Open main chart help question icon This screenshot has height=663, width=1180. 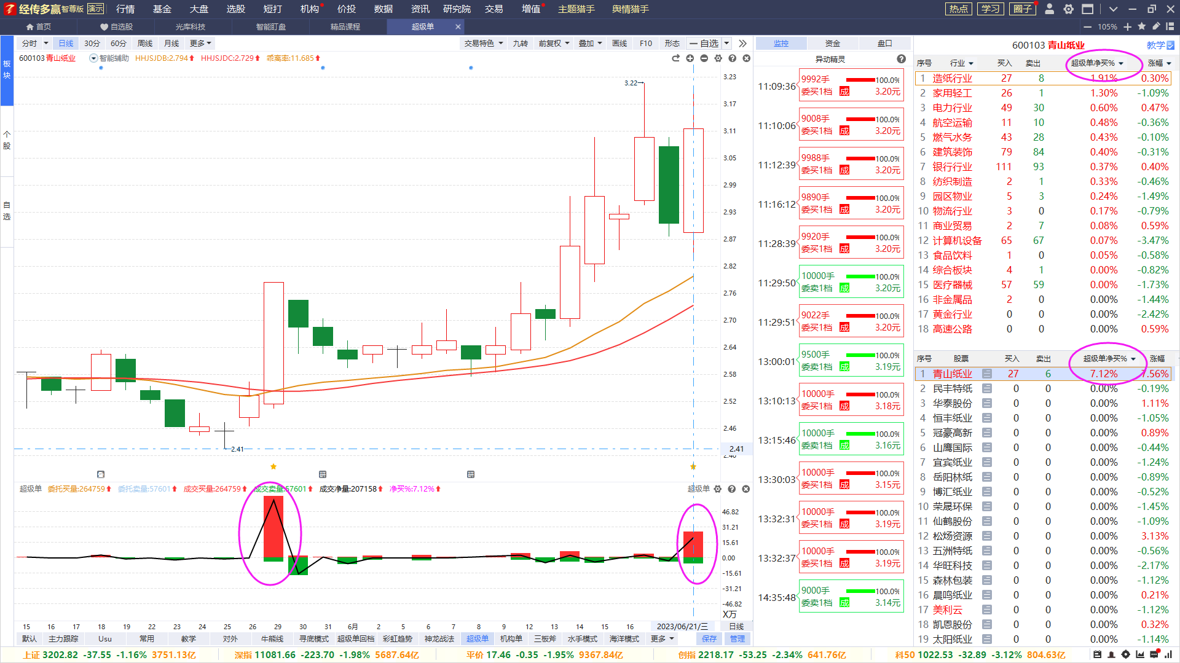(733, 58)
